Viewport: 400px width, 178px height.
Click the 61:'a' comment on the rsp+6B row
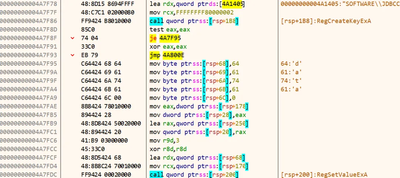(291, 89)
